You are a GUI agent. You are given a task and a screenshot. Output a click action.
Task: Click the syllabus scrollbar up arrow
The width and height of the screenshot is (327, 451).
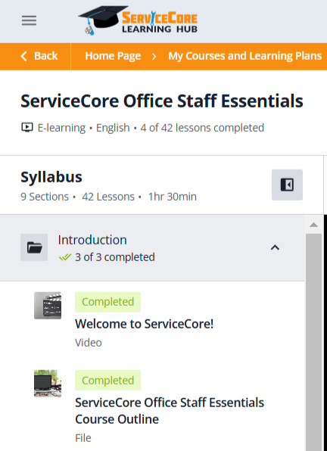(314, 225)
